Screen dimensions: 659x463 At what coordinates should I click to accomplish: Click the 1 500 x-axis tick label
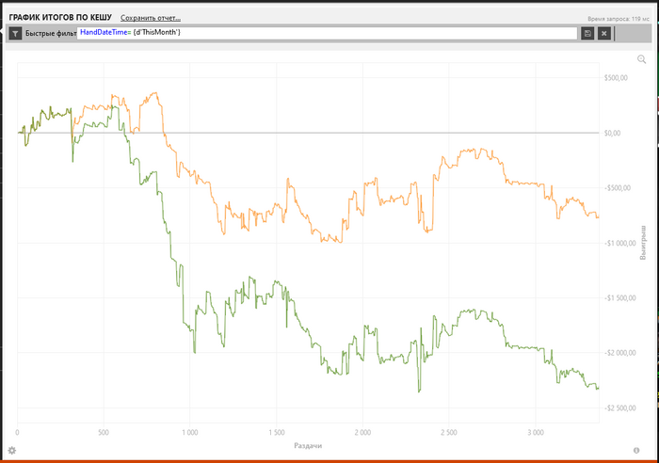tap(276, 432)
